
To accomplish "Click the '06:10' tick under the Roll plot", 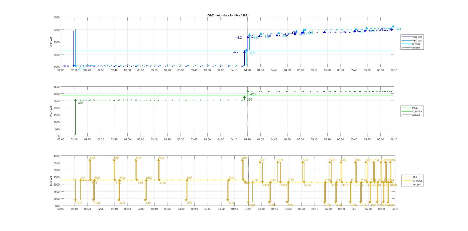I will pos(395,209).
